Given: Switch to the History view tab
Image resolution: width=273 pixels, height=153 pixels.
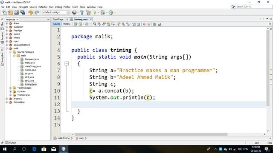Looking at the screenshot, I should click(x=67, y=24).
